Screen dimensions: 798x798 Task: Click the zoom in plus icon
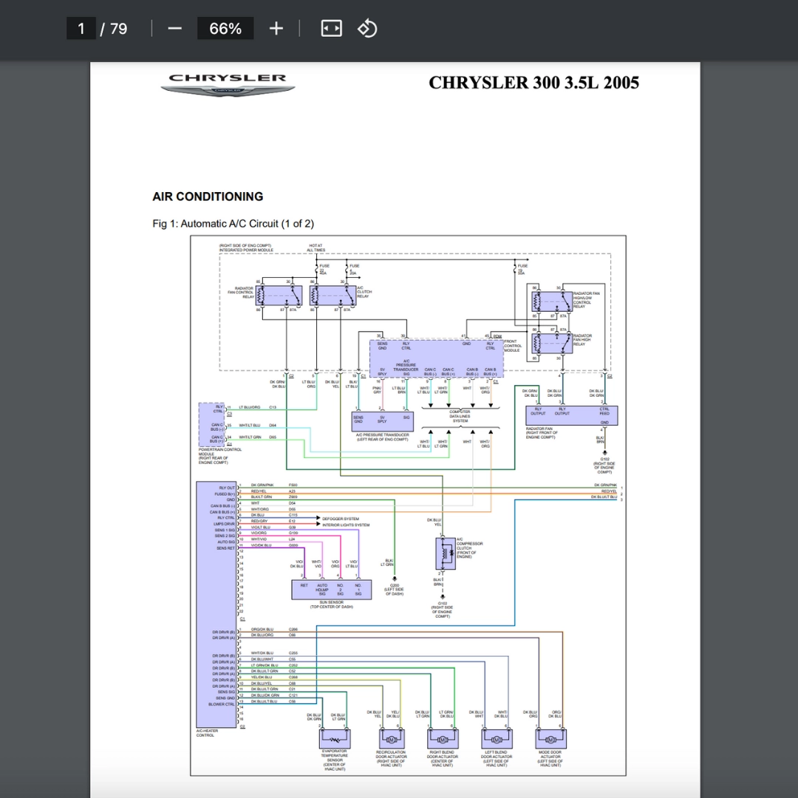276,29
